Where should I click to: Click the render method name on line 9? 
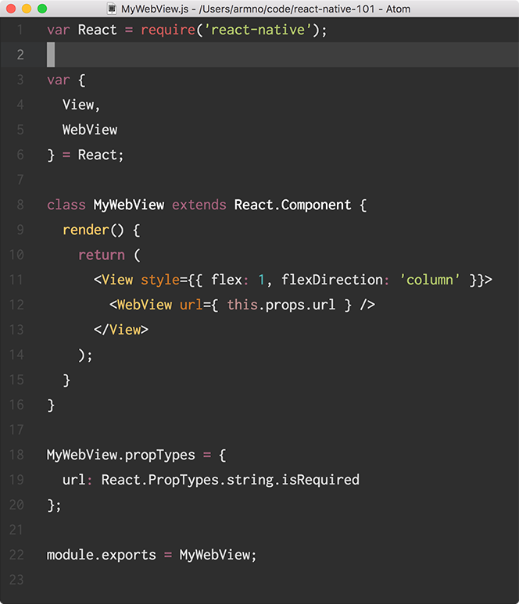pyautogui.click(x=86, y=230)
